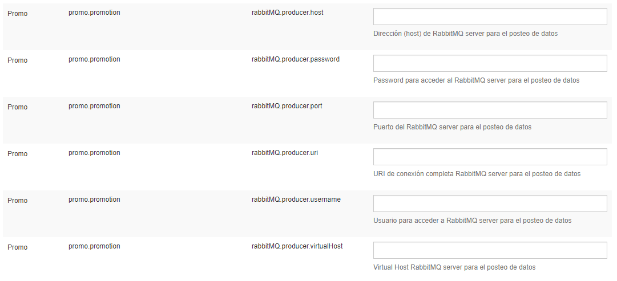The width and height of the screenshot is (617, 281).
Task: Focus the rabbitMQ.producer.password text box
Action: tap(490, 63)
